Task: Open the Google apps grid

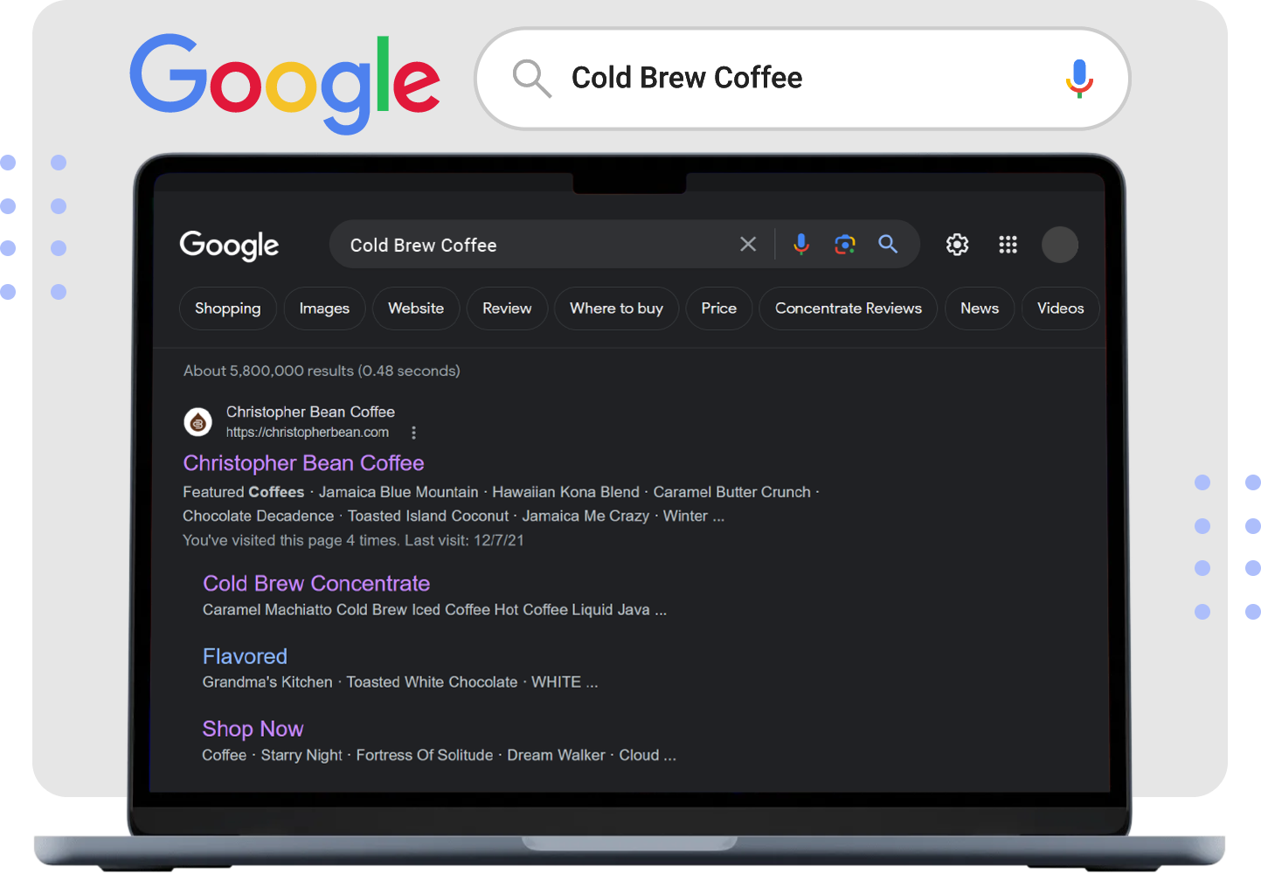Action: [1008, 245]
